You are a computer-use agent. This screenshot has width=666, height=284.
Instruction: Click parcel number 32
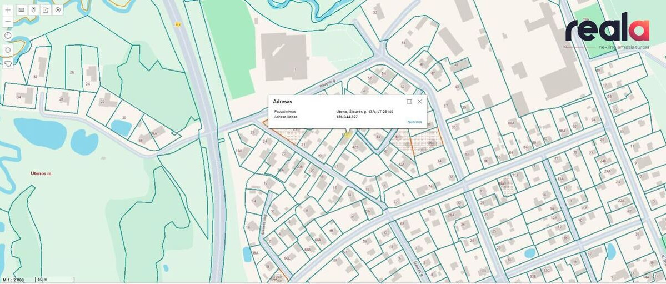[x=35, y=77]
